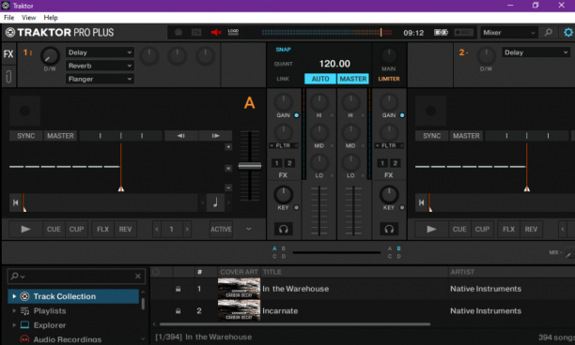Viewport: 575px width, 345px height.
Task: Click Deck A tempo bend left arrow
Action: pyautogui.click(x=181, y=136)
